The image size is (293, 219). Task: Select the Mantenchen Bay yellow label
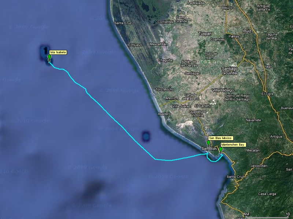click(x=233, y=145)
